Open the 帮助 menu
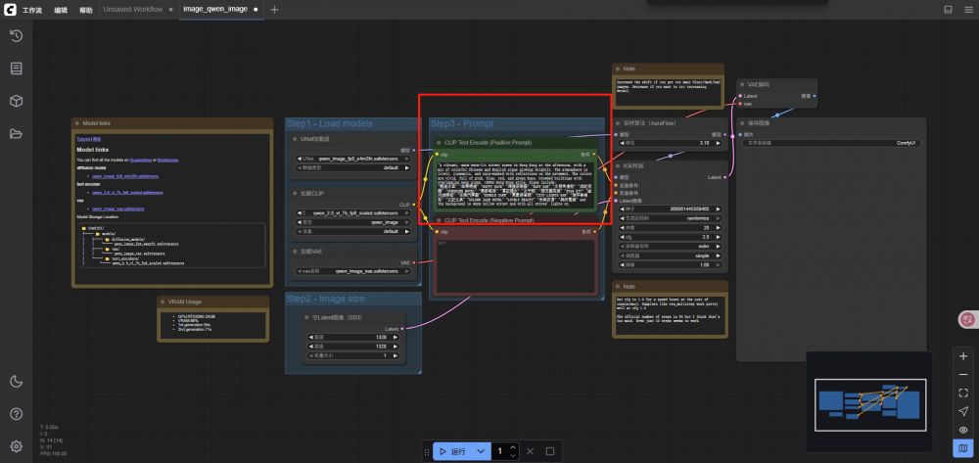The image size is (979, 463). 86,10
